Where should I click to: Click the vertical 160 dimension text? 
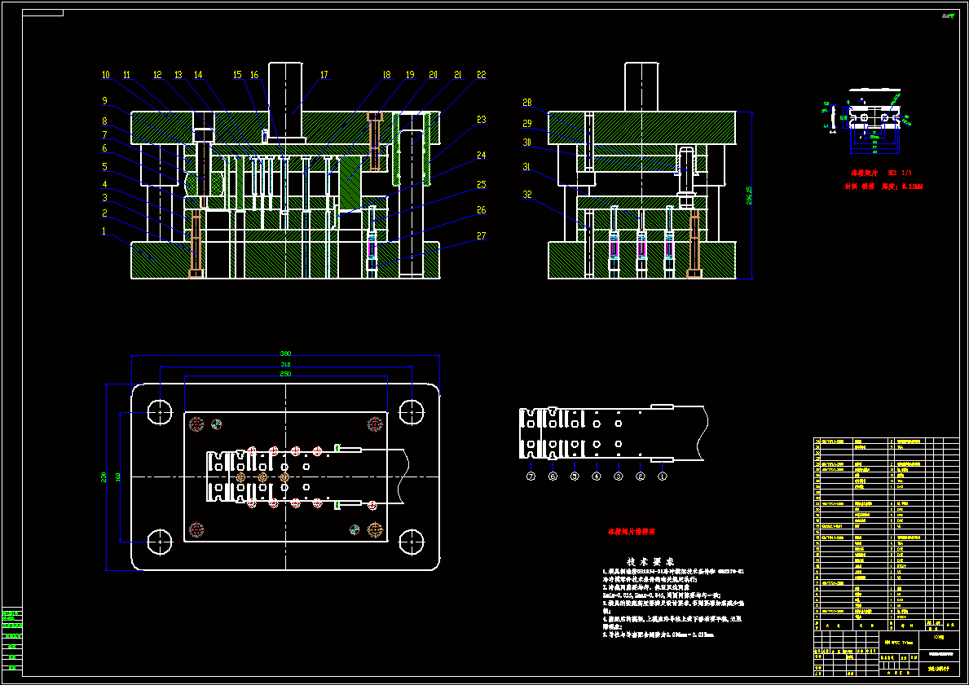[117, 476]
